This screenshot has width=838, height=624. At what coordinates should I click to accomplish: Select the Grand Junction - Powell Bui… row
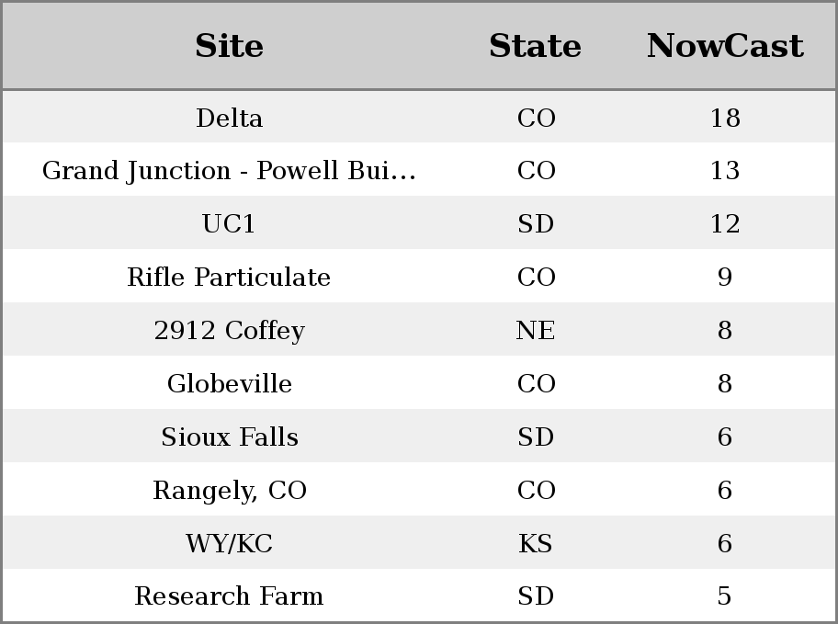tap(419, 169)
